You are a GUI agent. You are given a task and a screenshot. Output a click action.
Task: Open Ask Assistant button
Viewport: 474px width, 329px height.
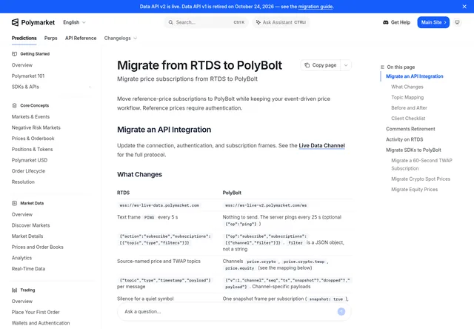pos(281,22)
